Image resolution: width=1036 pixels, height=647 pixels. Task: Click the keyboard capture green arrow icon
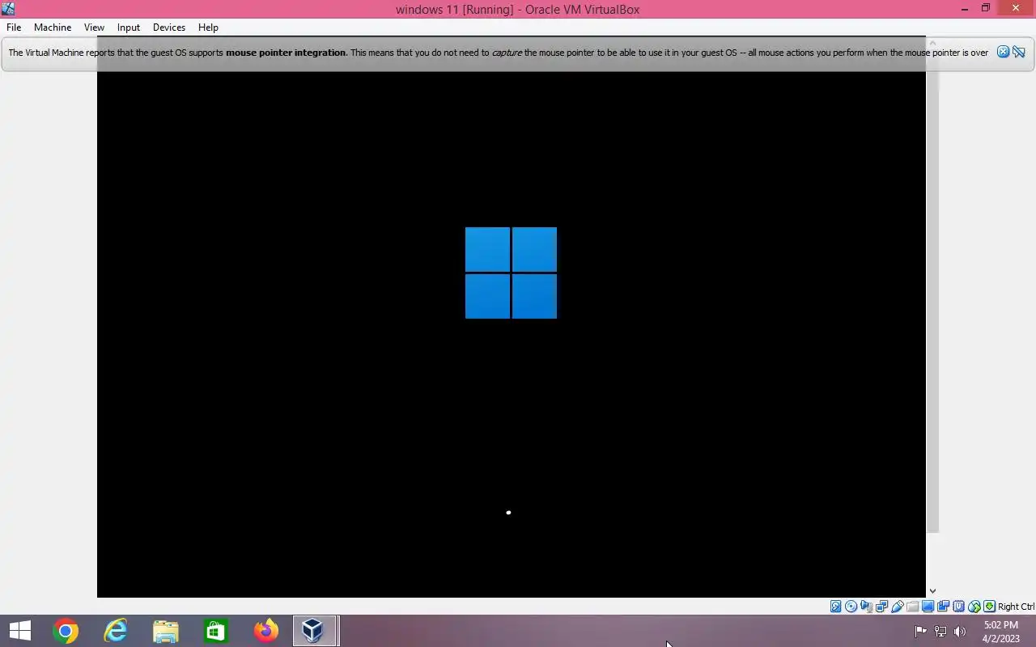pos(989,607)
